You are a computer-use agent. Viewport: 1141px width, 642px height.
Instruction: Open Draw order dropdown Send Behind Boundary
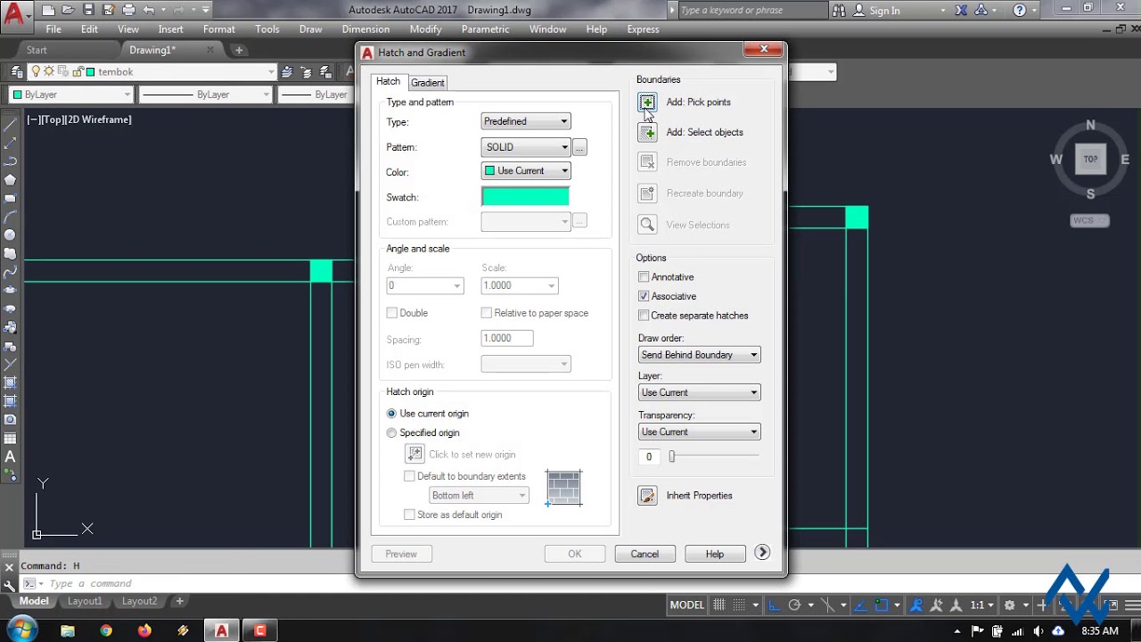tap(699, 355)
